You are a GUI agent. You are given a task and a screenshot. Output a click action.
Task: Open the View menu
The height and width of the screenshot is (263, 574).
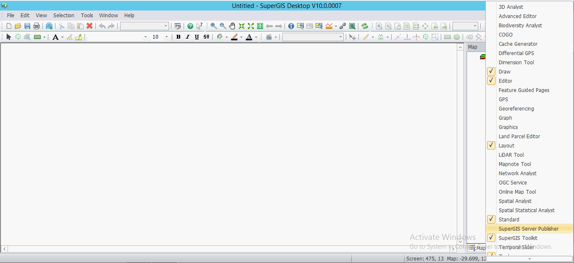pos(41,16)
